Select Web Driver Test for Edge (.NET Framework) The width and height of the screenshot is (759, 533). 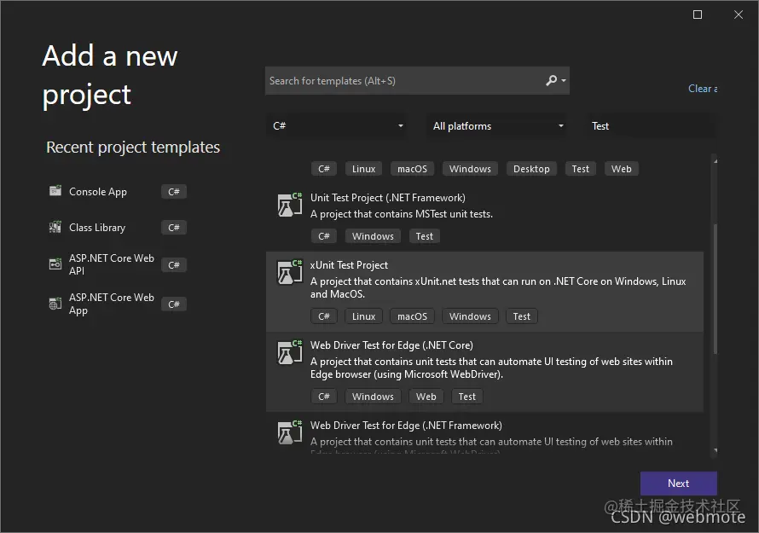pos(484,434)
